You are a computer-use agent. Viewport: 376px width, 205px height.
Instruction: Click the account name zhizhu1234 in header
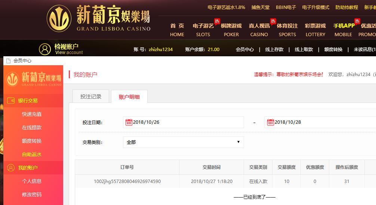point(161,49)
